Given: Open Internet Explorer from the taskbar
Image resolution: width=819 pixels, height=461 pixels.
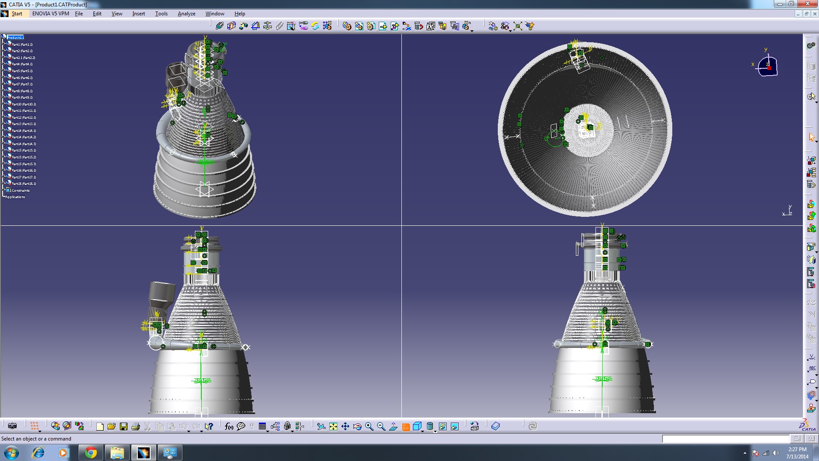Looking at the screenshot, I should pyautogui.click(x=38, y=452).
